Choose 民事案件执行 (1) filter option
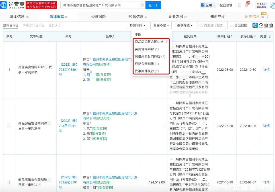Screen dimensions: 275x192 [147, 71]
